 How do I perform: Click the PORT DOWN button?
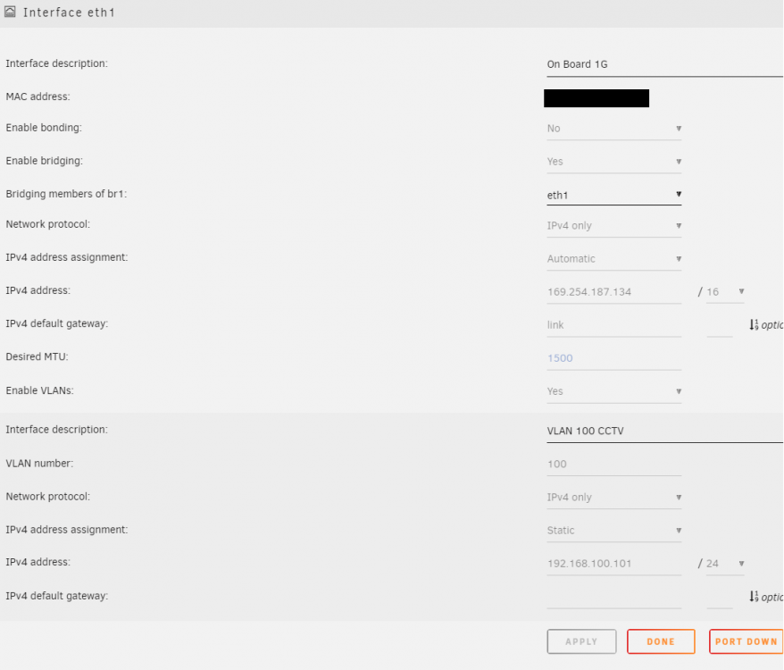pos(746,641)
